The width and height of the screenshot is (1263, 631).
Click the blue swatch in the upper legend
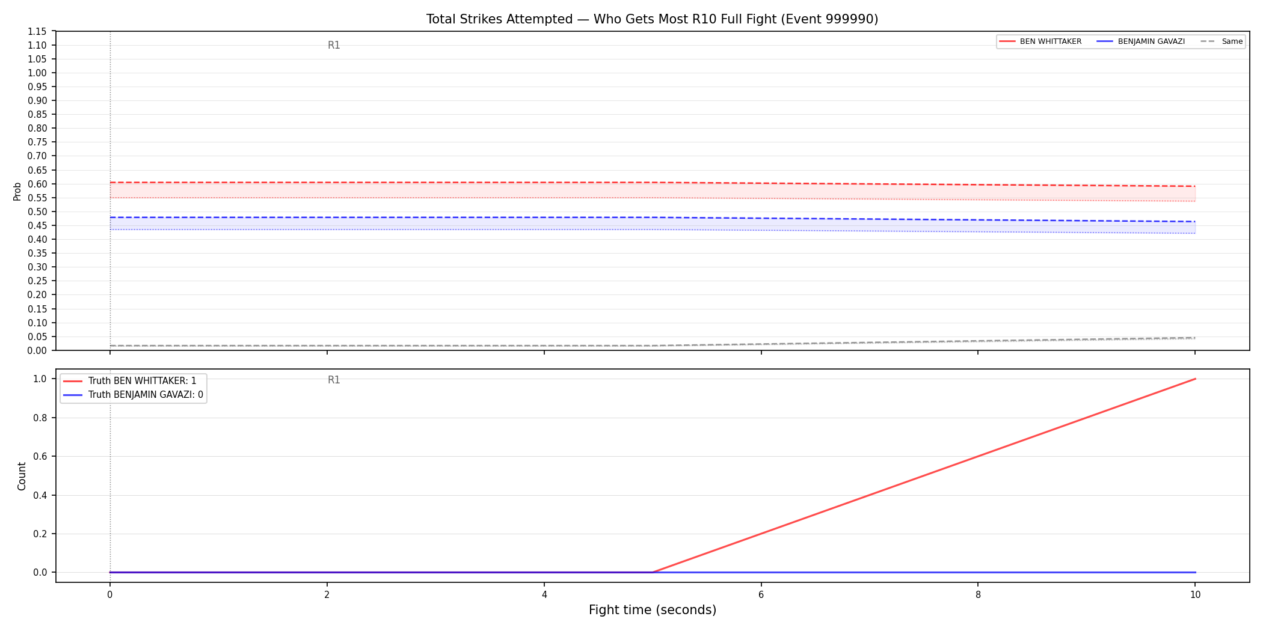pyautogui.click(x=1105, y=41)
